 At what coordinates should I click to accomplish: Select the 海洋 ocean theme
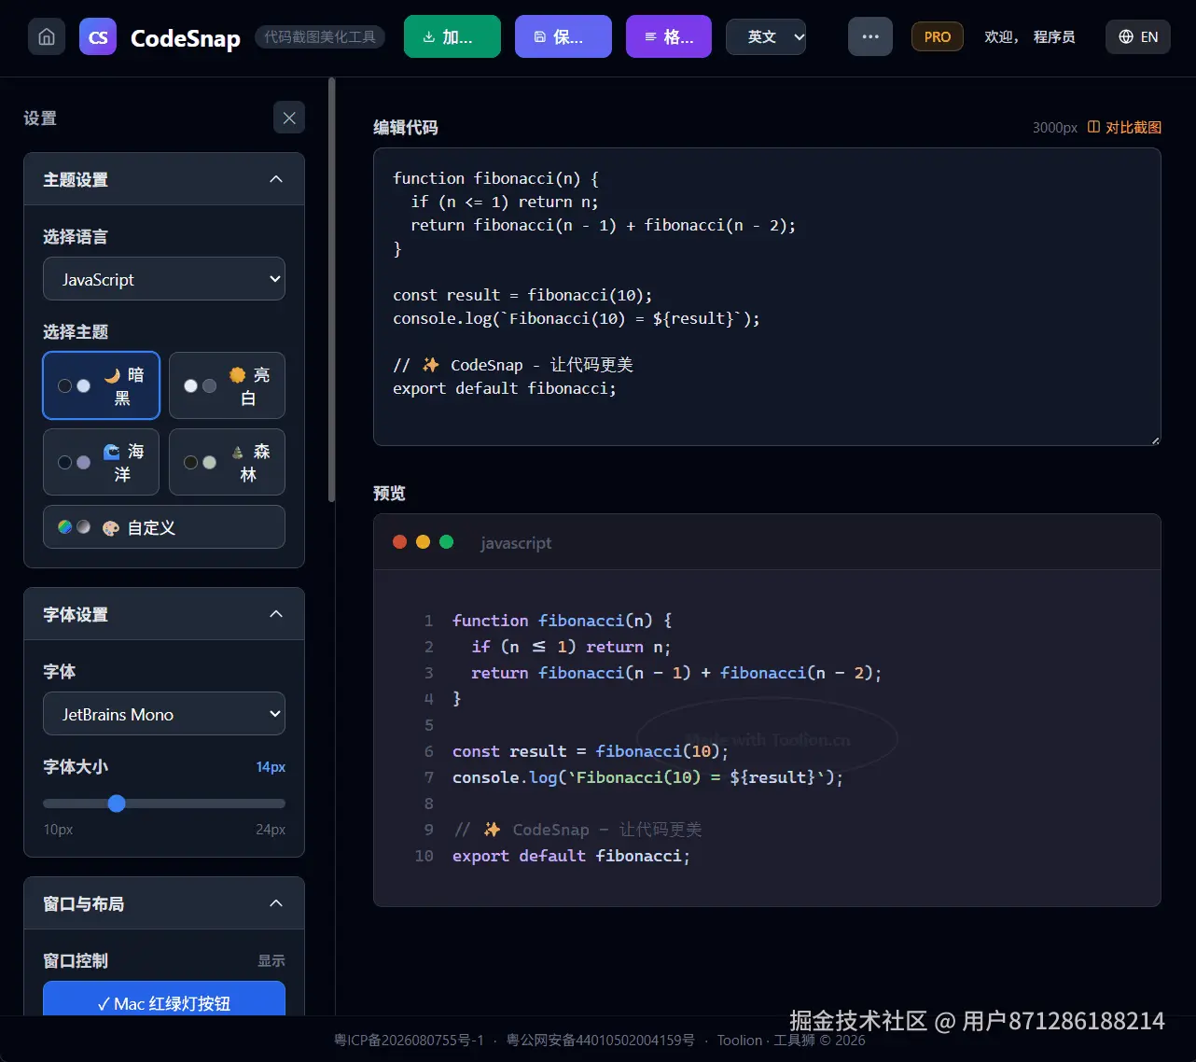[x=102, y=462]
